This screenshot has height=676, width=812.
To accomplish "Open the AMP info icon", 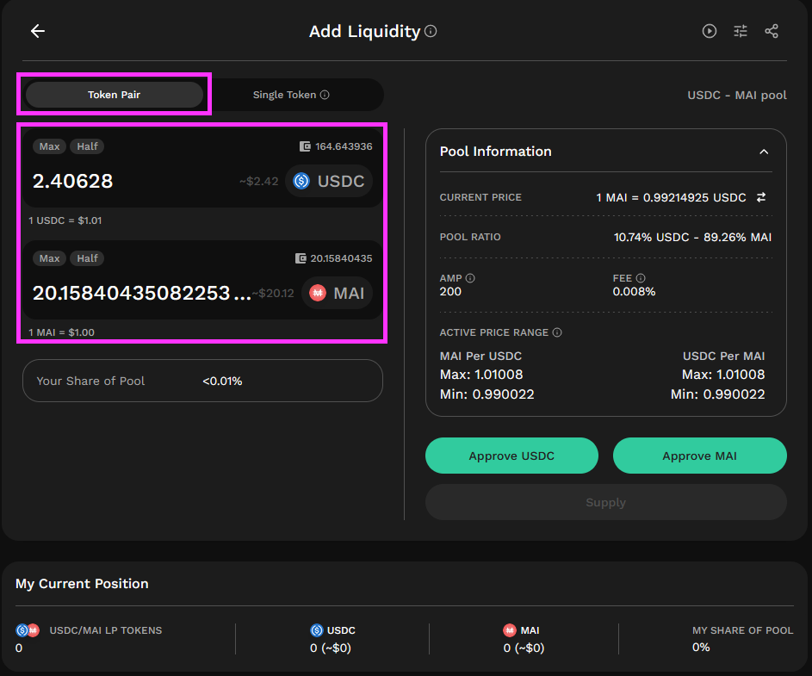I will [x=469, y=278].
